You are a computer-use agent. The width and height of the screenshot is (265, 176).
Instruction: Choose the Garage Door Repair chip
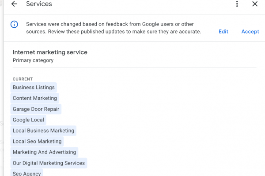(36, 109)
